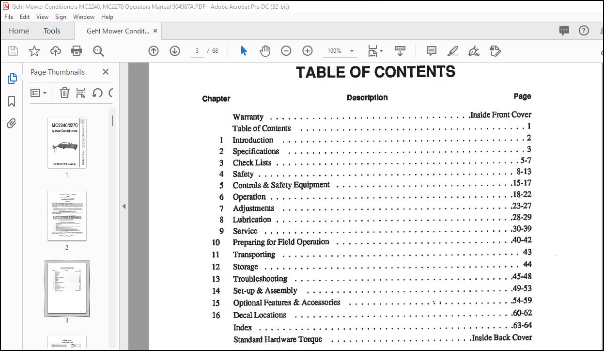Close the Page Thumbnails panel
Viewport: 604px width, 351px height.
(x=106, y=72)
